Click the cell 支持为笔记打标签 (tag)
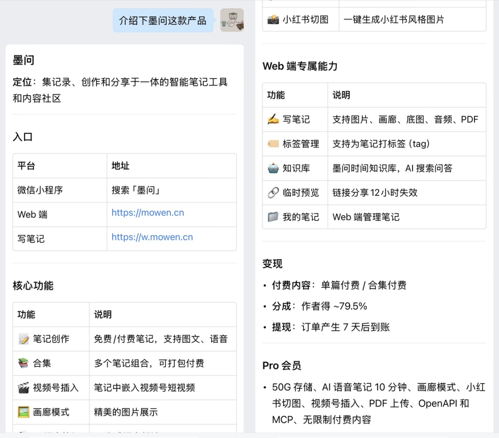Image resolution: width=499 pixels, height=438 pixels. (x=407, y=144)
